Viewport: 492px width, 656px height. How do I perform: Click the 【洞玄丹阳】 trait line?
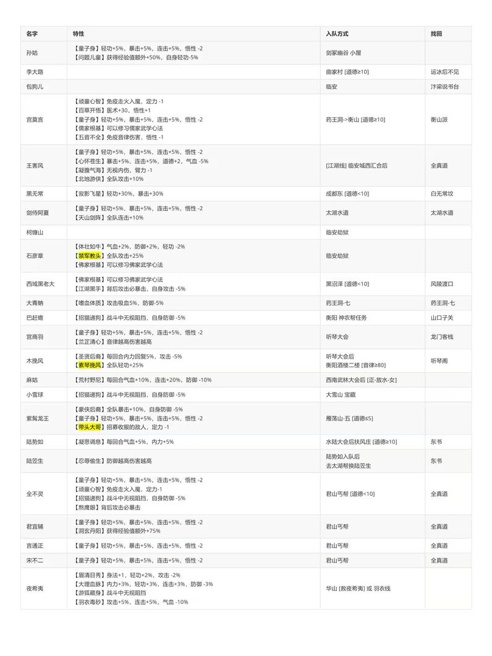pos(117,531)
